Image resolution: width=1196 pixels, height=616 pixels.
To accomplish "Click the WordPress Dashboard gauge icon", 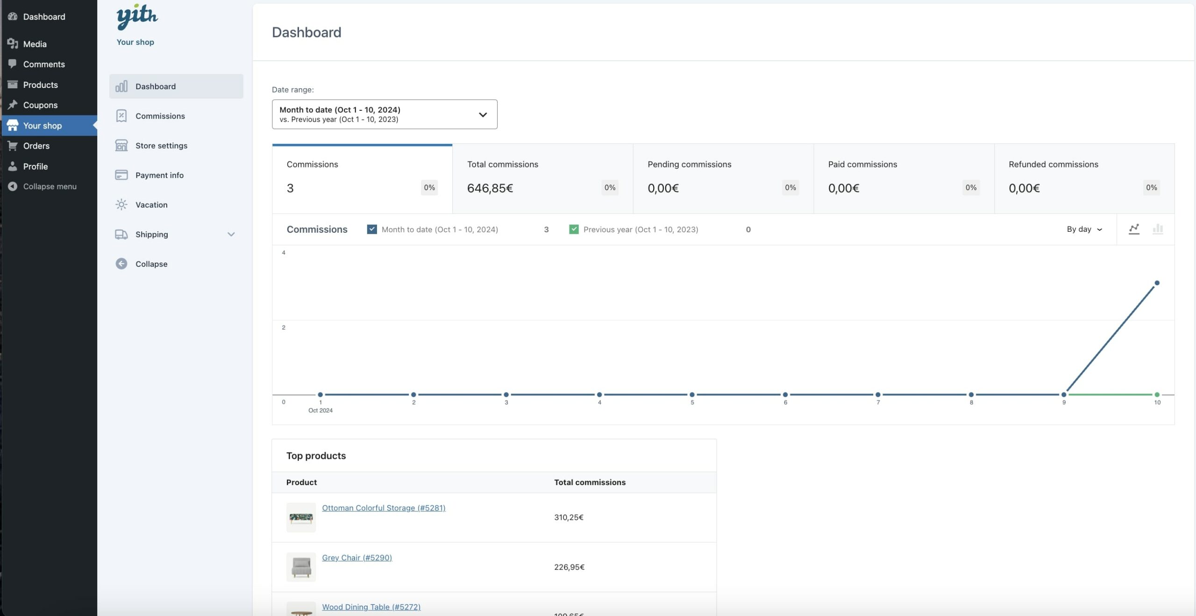I will pos(13,16).
